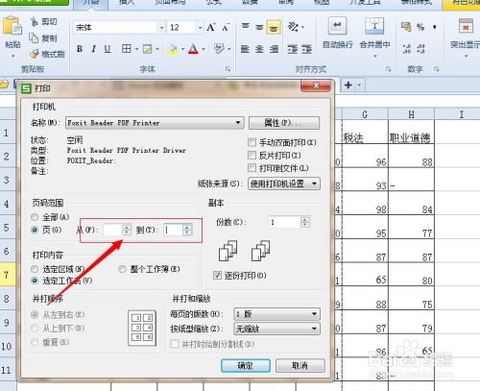Open font group dialog launcher
The image size is (480, 391).
[228, 69]
